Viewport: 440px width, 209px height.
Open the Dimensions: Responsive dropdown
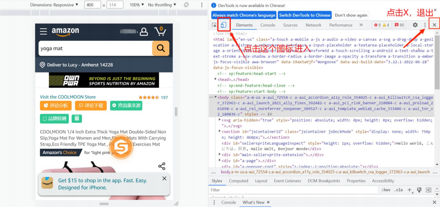coord(54,5)
